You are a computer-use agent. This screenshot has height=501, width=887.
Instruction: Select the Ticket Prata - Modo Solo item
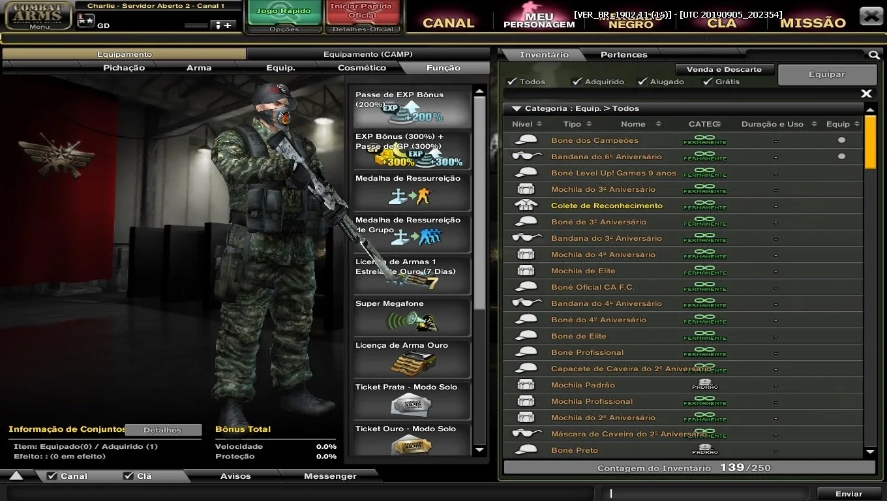point(412,401)
